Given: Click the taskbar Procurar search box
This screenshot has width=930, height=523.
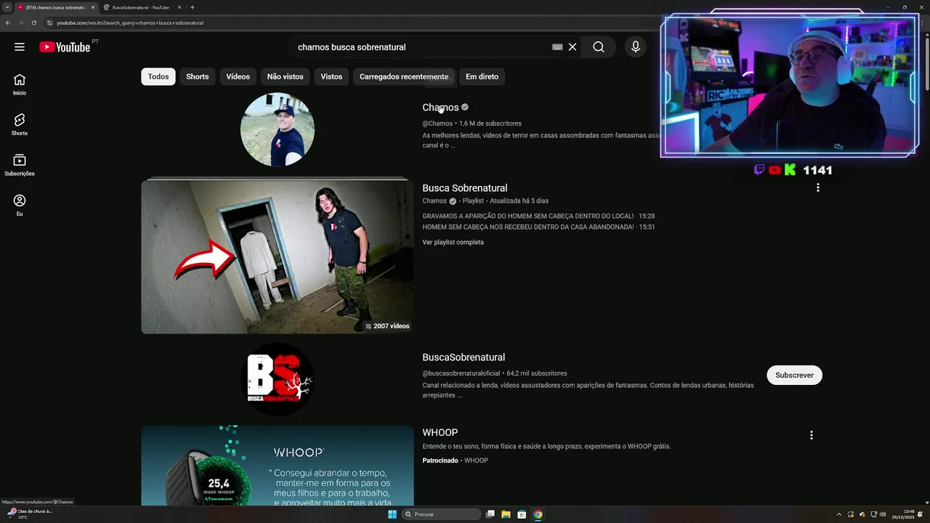Looking at the screenshot, I should click(442, 514).
